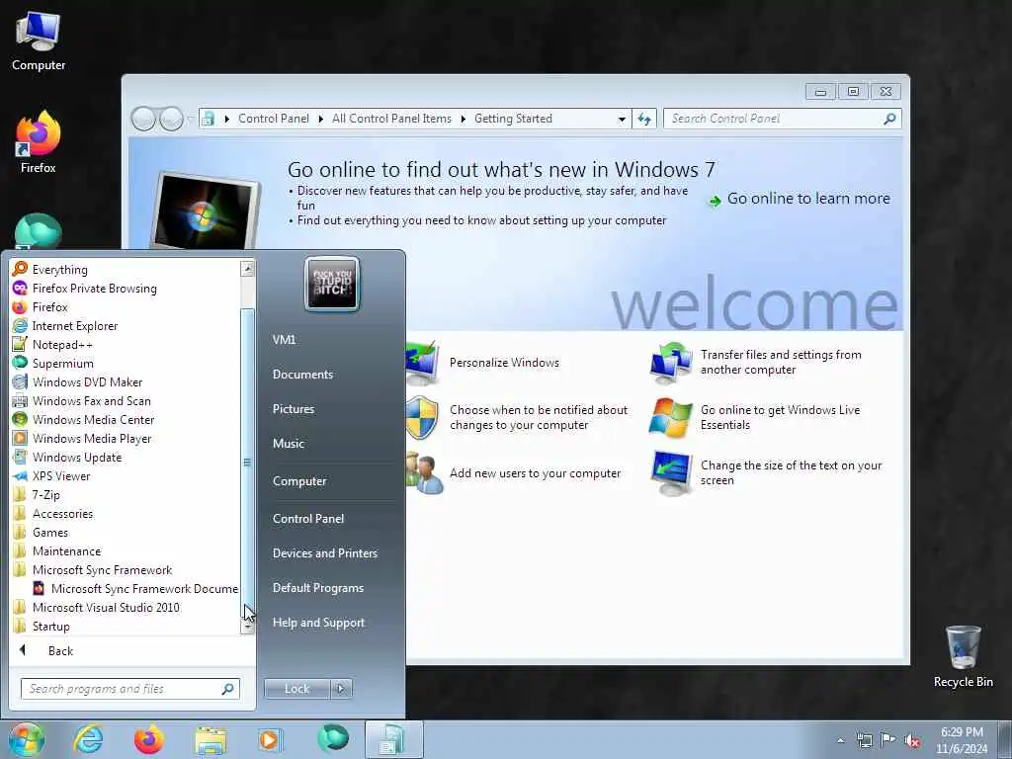Image resolution: width=1012 pixels, height=759 pixels.
Task: Open Help and Support
Action: tap(318, 623)
